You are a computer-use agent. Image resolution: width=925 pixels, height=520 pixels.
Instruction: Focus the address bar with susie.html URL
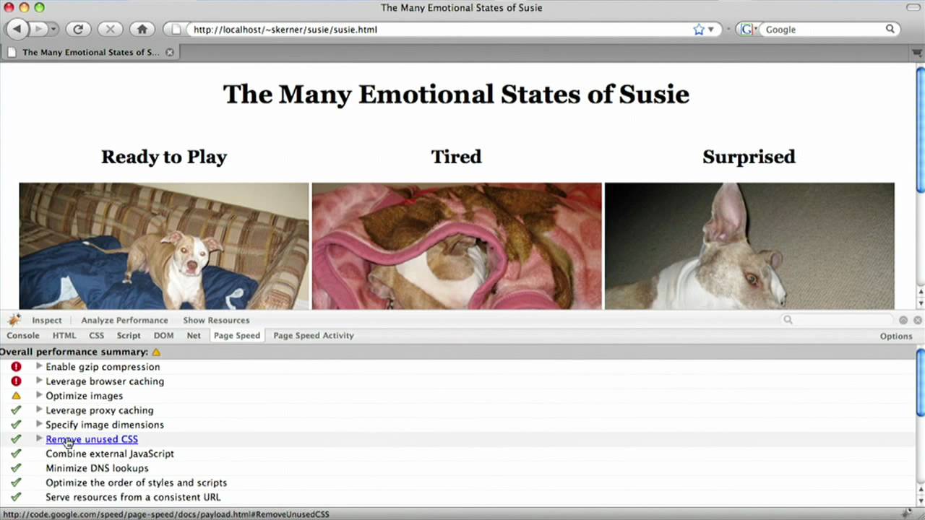[x=439, y=30]
